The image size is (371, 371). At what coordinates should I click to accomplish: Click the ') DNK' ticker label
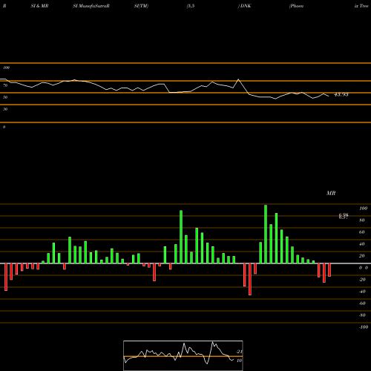pos(244,6)
